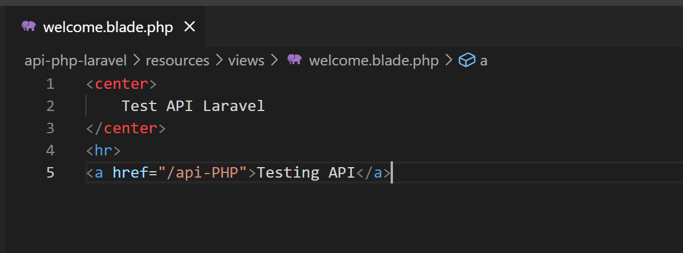Screen dimensions: 683x253
Task: Open the views breadcrumb folder
Action: coord(246,61)
